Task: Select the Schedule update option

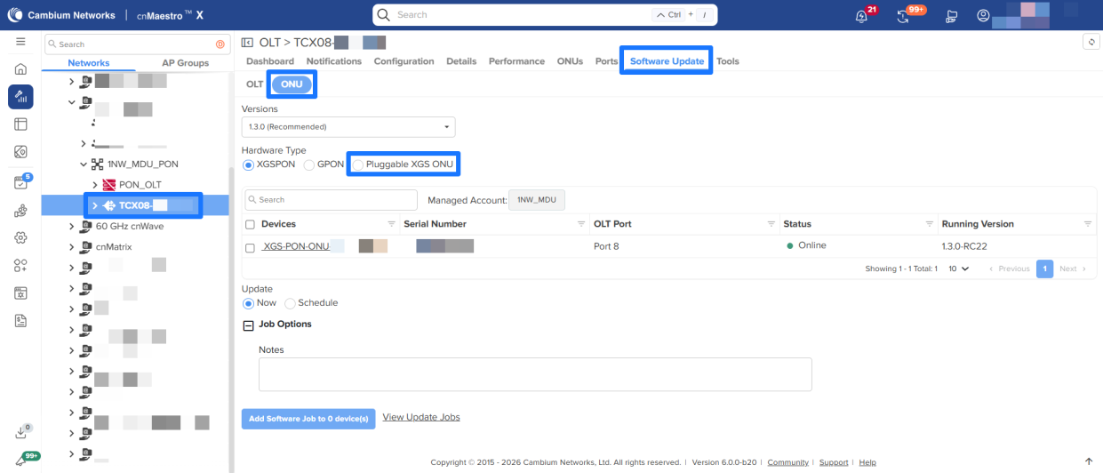Action: click(290, 303)
